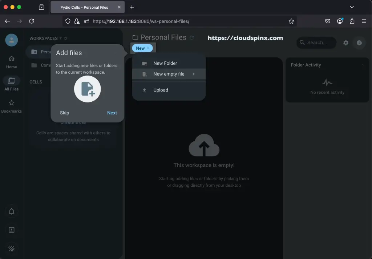
Task: Open the notifications bell
Action: click(11, 211)
